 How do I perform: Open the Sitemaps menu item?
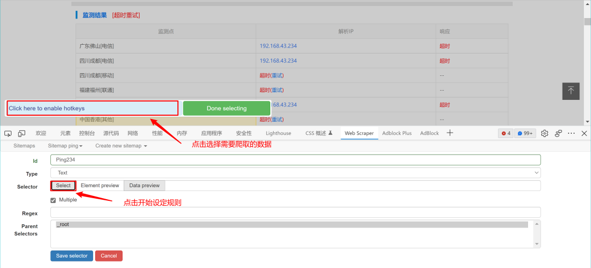(x=24, y=146)
